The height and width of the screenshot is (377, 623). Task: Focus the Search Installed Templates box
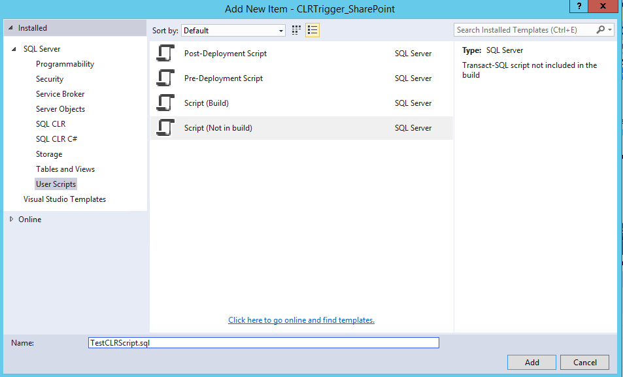click(524, 30)
